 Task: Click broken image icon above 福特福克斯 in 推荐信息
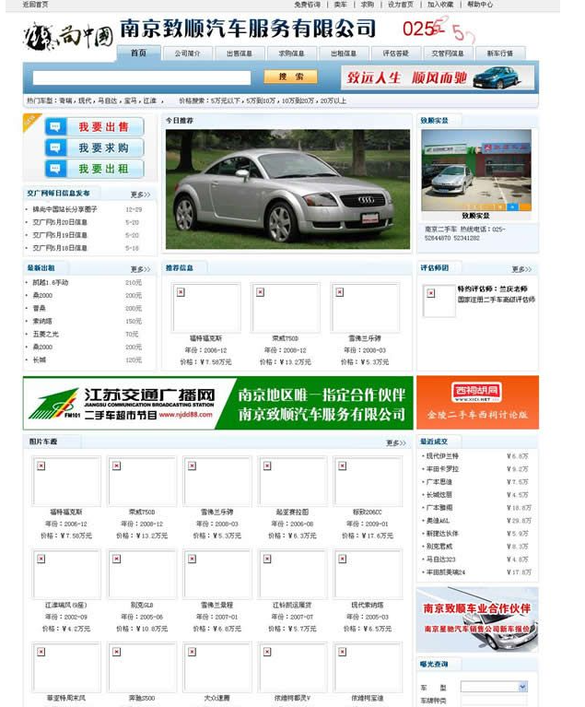(x=181, y=292)
